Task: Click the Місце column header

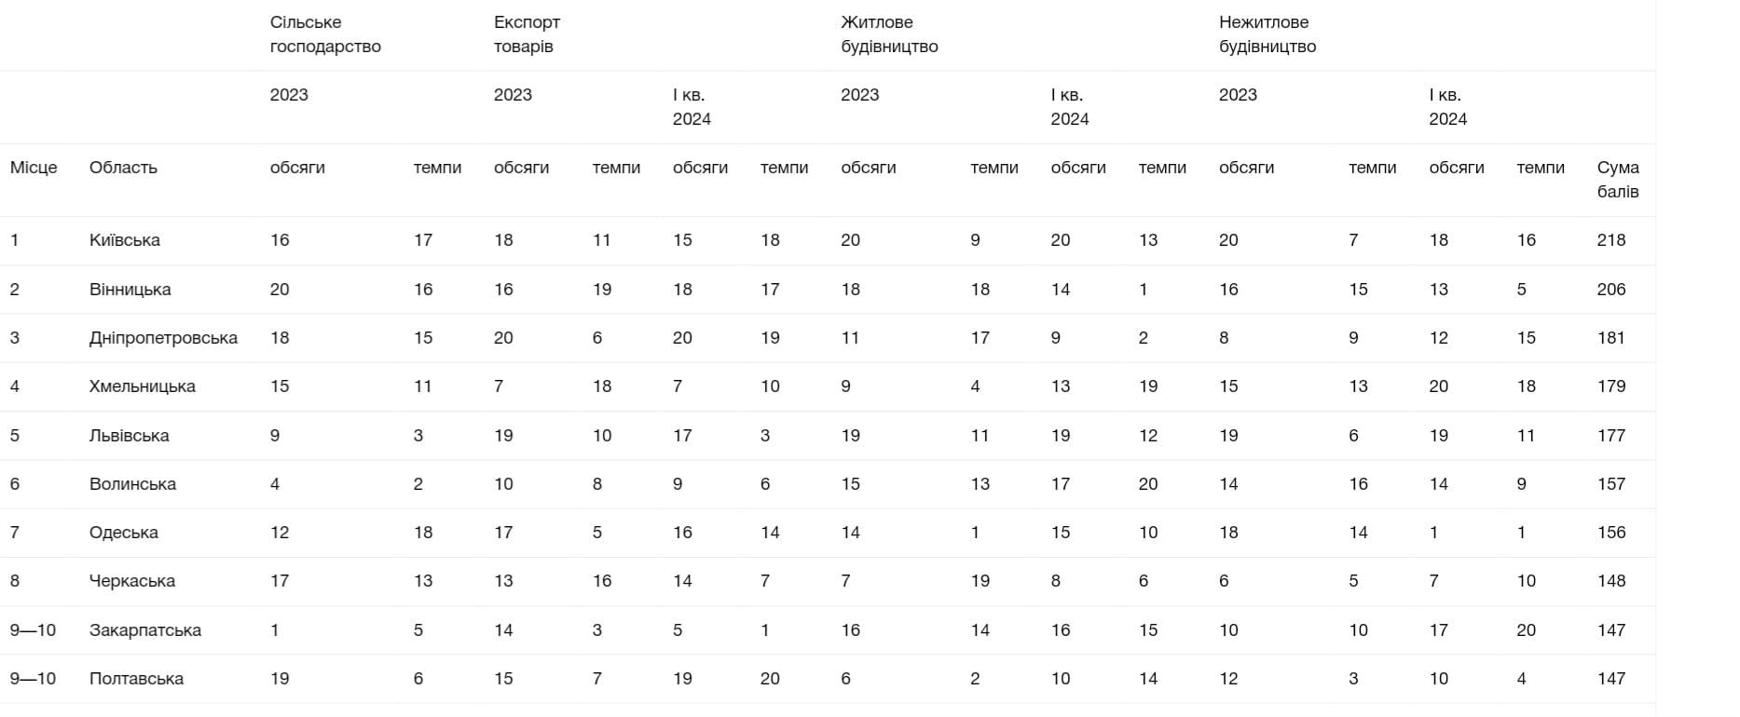Action: click(34, 168)
